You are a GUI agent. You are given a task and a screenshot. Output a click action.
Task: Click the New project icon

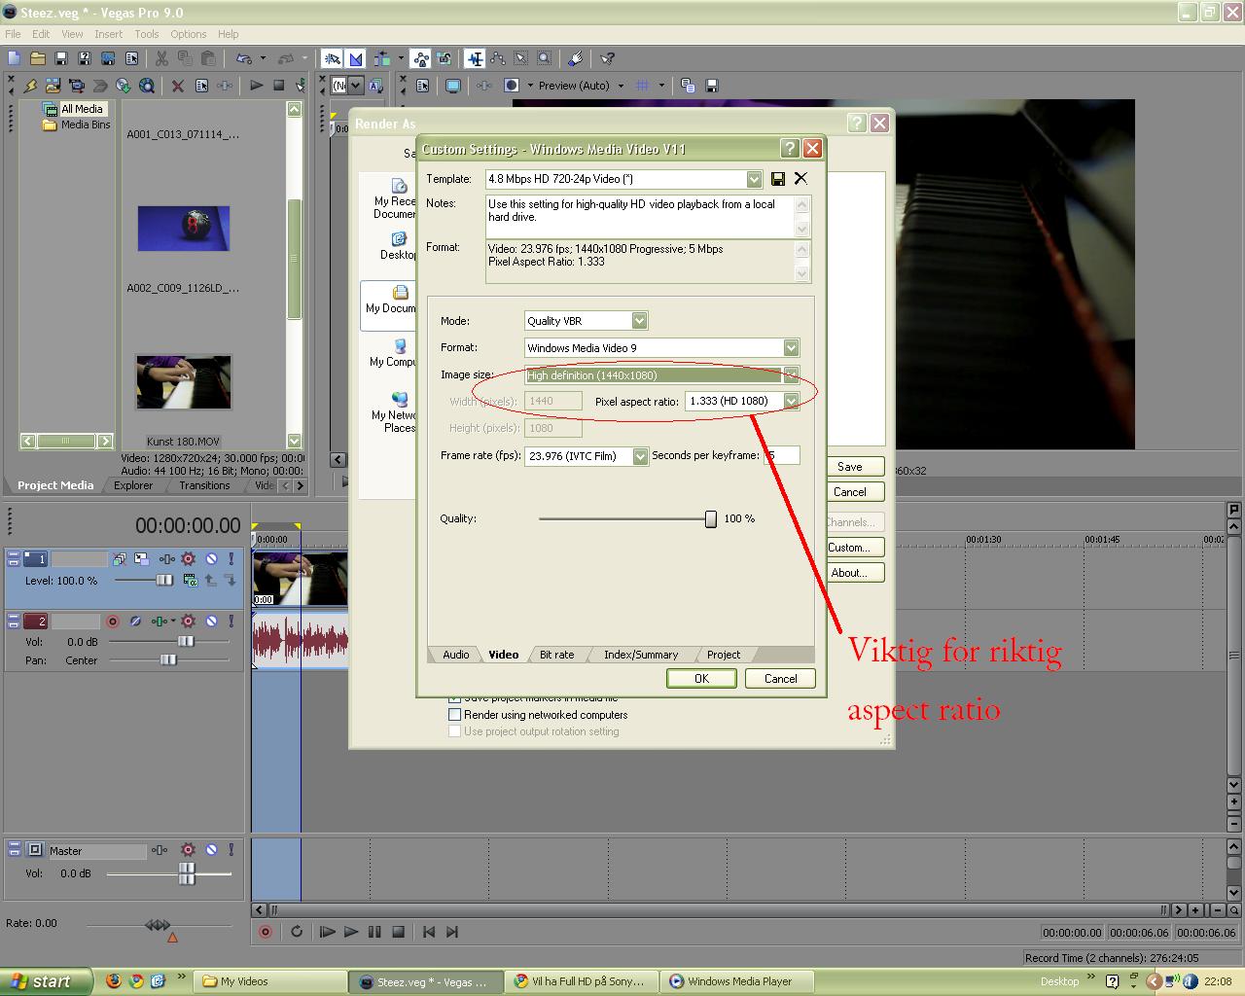(14, 58)
